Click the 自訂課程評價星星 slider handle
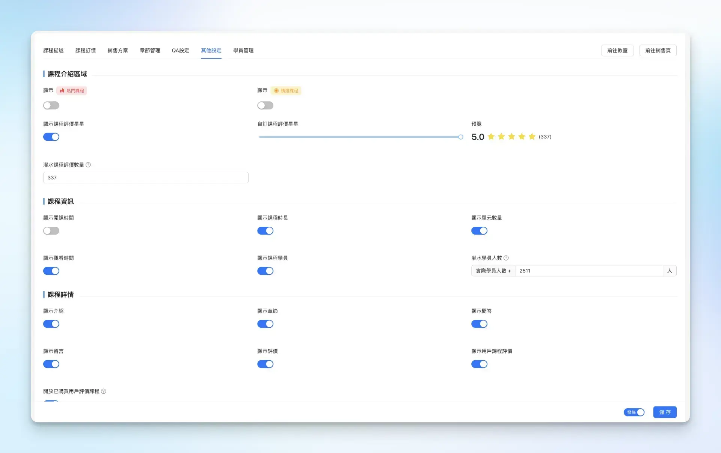 click(460, 137)
